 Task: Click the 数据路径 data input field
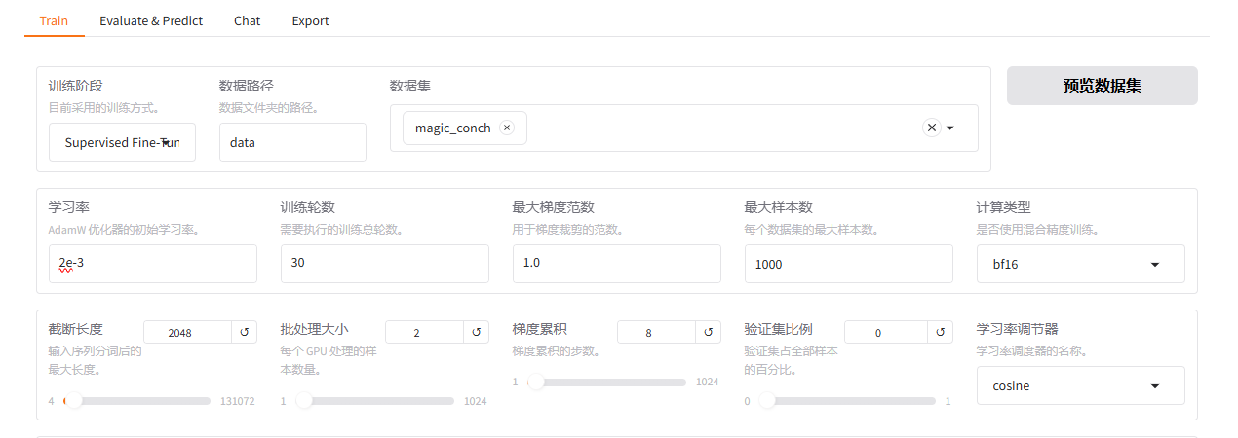[292, 142]
